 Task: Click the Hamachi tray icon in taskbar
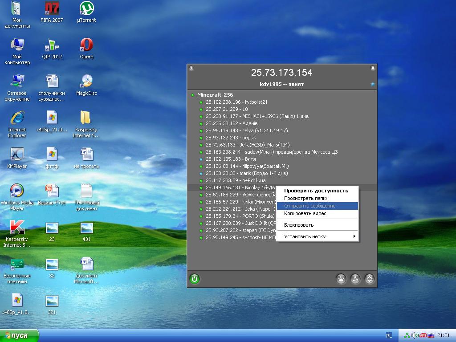407,335
